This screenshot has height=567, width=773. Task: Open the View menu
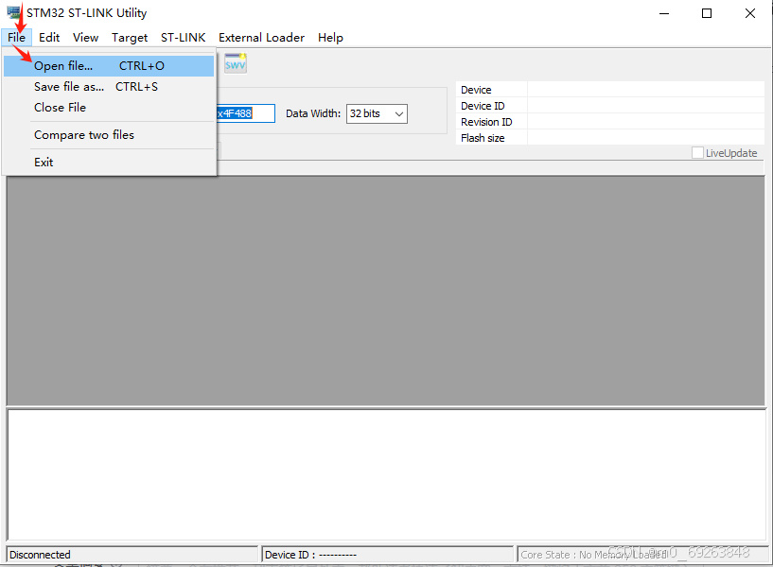85,38
